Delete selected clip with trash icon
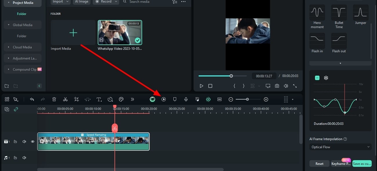 (54, 99)
